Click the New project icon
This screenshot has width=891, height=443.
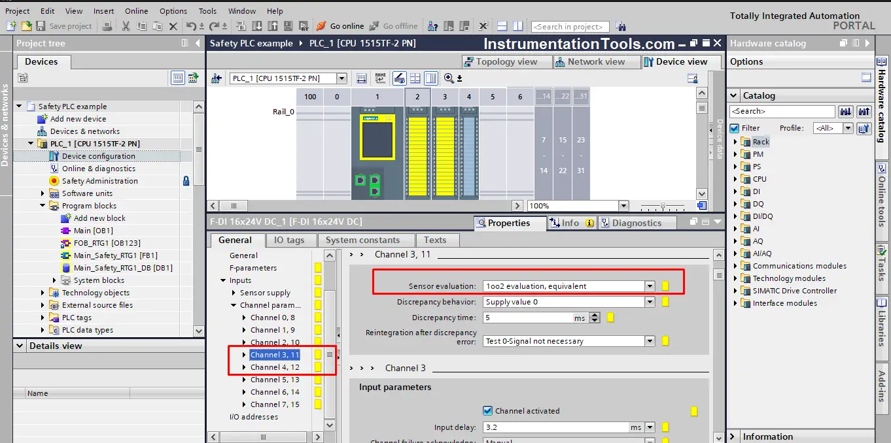coord(11,26)
